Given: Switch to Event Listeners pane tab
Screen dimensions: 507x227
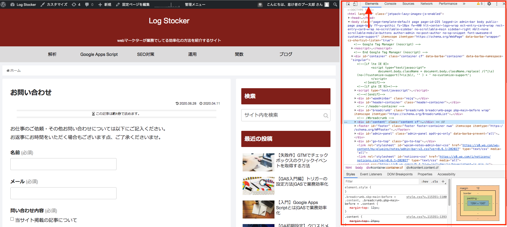Looking at the screenshot, I should coord(371,174).
